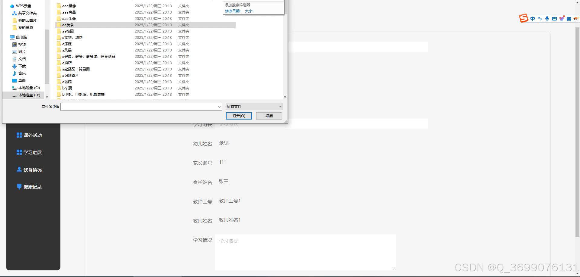The image size is (580, 277).
Task: Select the a轮播图，背景图 folder
Action: click(x=76, y=69)
